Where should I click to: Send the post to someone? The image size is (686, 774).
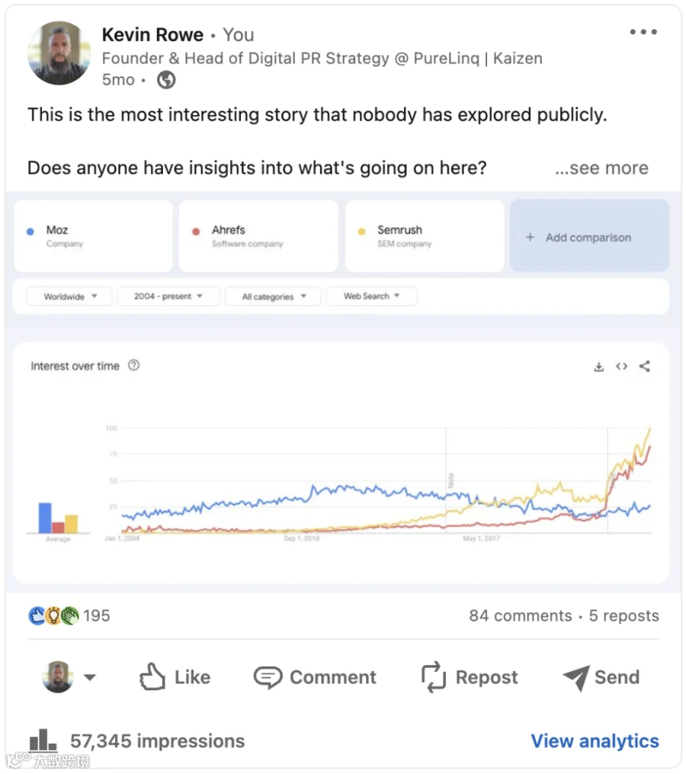(x=601, y=677)
